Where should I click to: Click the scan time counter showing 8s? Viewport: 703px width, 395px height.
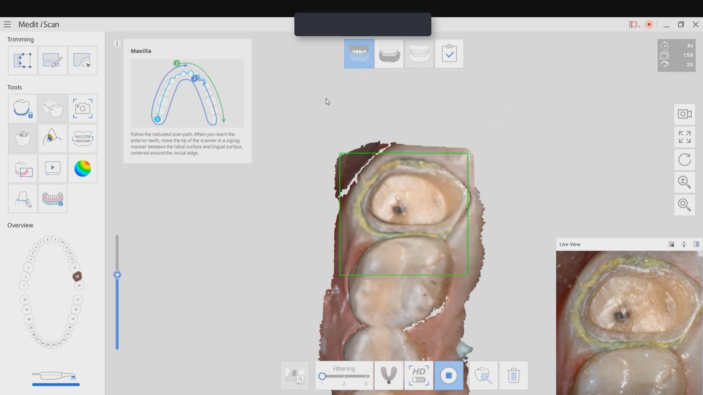pyautogui.click(x=690, y=46)
